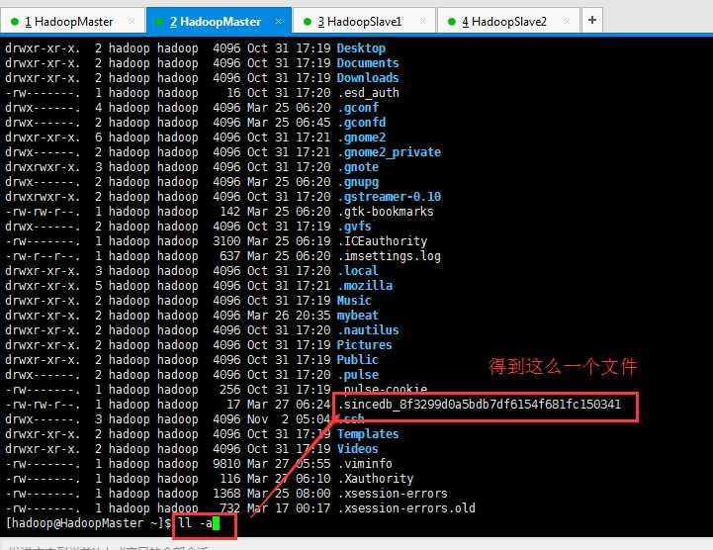The width and height of the screenshot is (713, 550).
Task: Click green status dot on 3 HadoopSlave1 tab
Action: pos(307,22)
